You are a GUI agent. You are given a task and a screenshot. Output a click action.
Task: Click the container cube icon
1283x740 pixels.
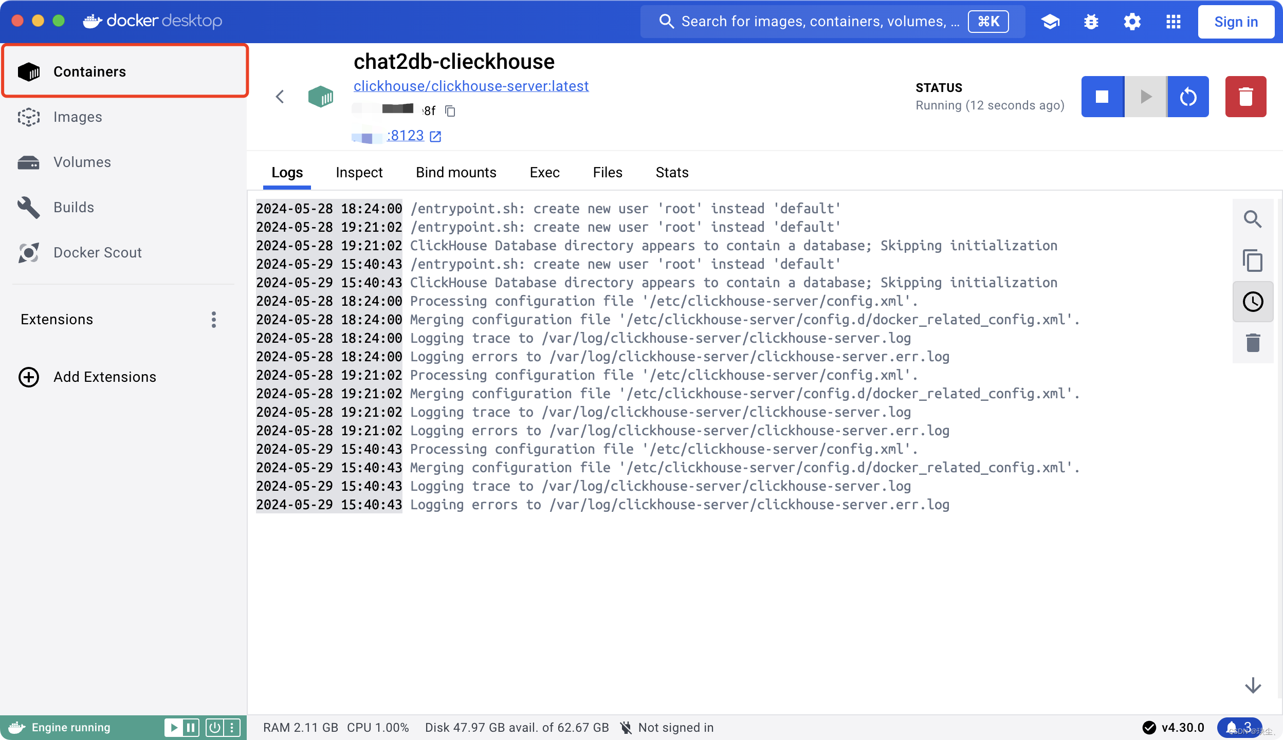321,97
